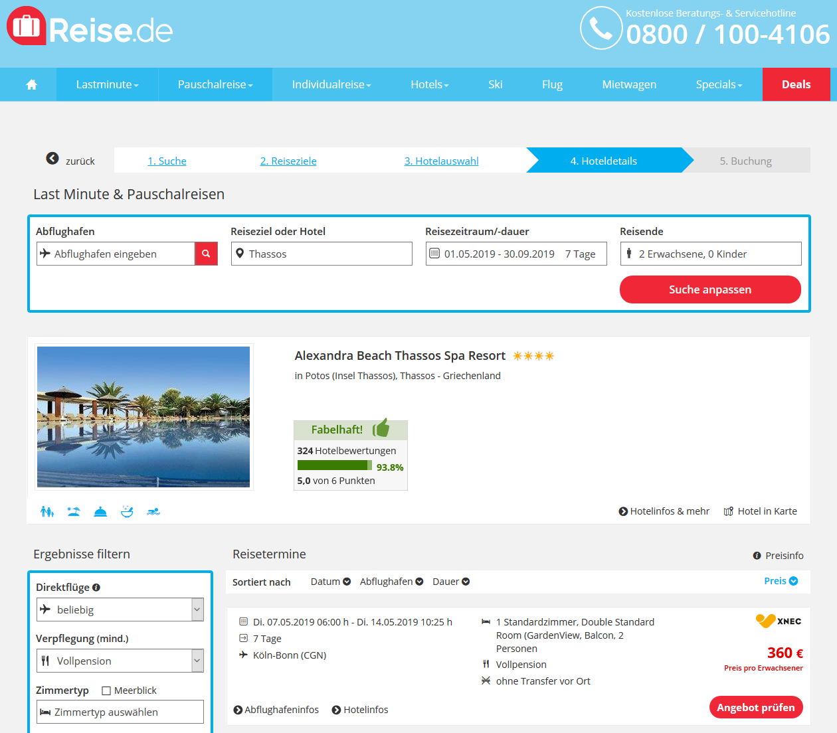Go to step 2. Reiseziele
837x733 pixels.
[x=288, y=161]
